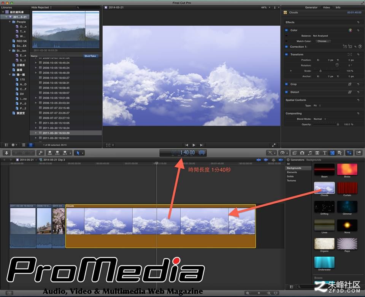Adjust the timeline zoom slider
Image resolution: width=365 pixels, height=297 pixels.
pos(259,293)
